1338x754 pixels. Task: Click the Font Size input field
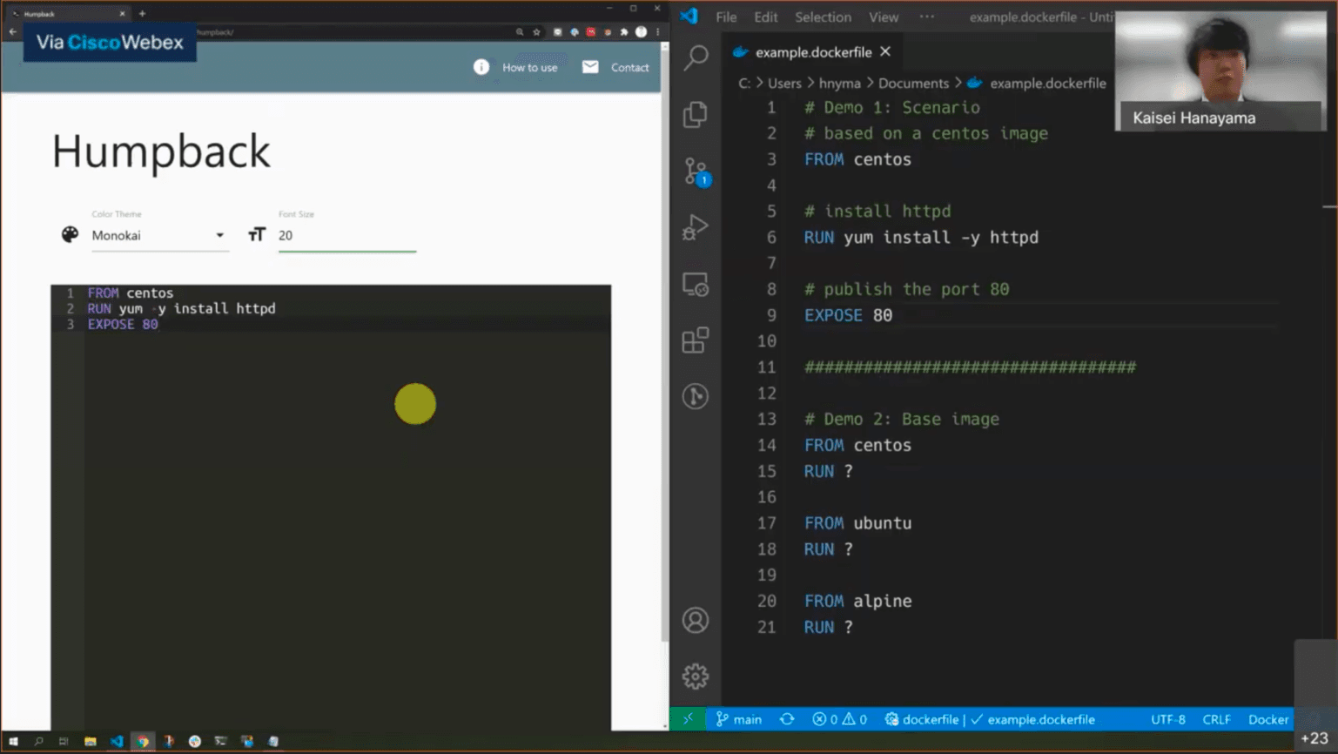(346, 235)
